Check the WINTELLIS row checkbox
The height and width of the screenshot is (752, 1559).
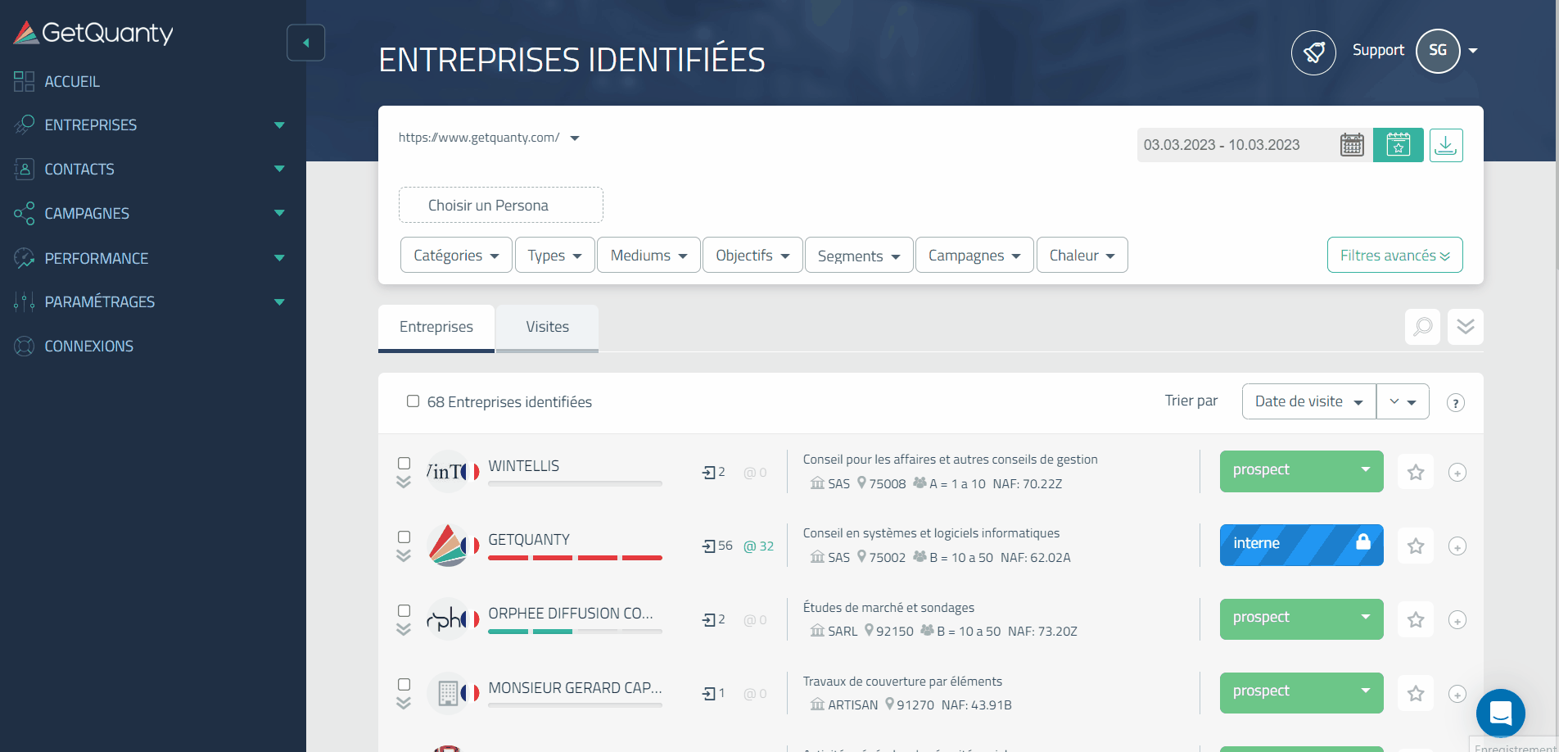coord(404,463)
